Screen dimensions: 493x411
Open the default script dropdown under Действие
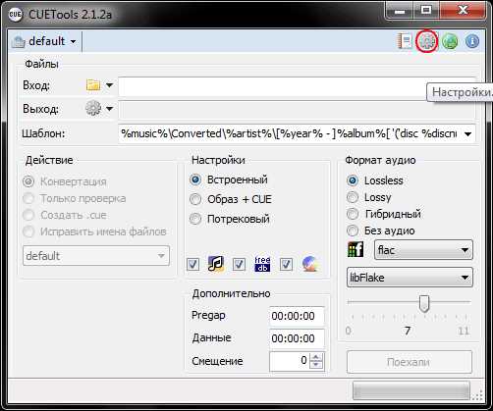pos(96,256)
